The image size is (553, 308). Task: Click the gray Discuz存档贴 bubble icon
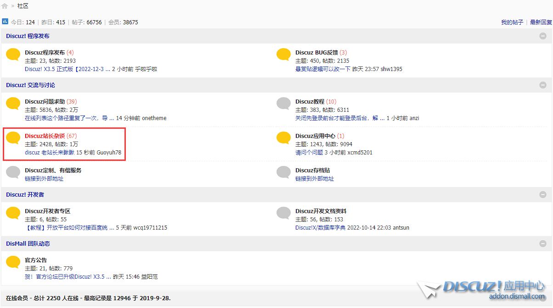[x=283, y=172]
